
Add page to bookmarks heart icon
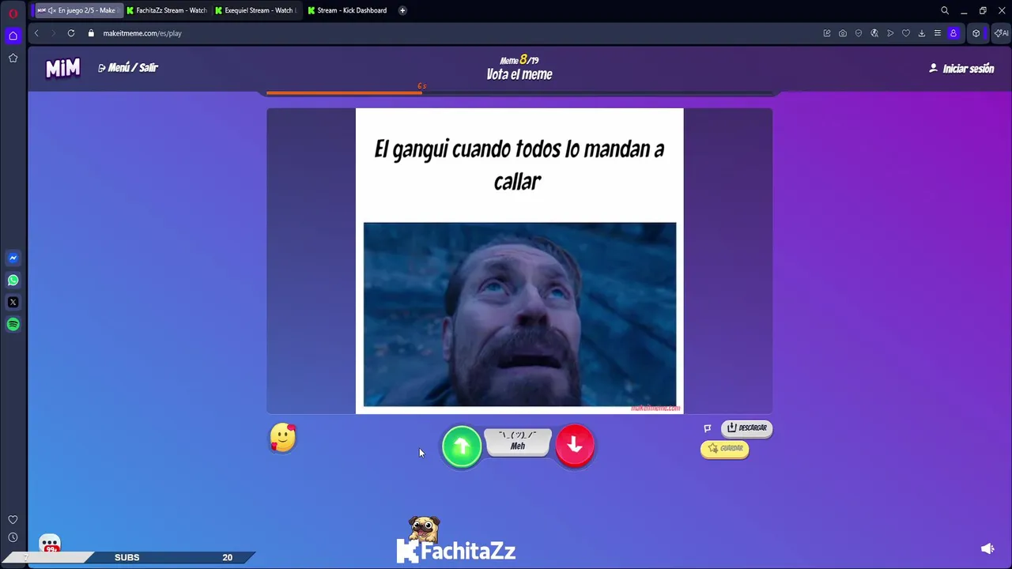[x=906, y=33]
